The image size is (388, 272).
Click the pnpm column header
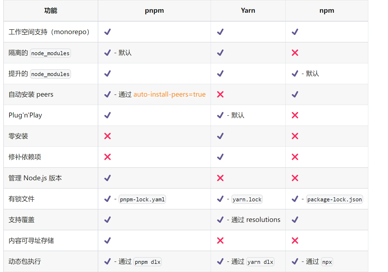point(154,11)
